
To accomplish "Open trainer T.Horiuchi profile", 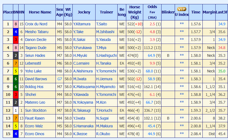I will click(x=104, y=110).
